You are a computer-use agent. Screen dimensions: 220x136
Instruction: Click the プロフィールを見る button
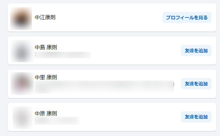click(x=187, y=17)
